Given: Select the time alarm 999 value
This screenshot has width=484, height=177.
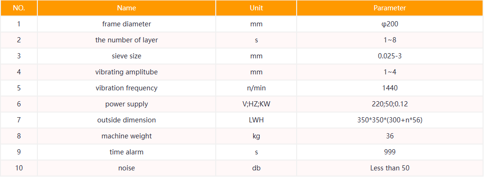Looking at the screenshot, I should click(390, 152).
